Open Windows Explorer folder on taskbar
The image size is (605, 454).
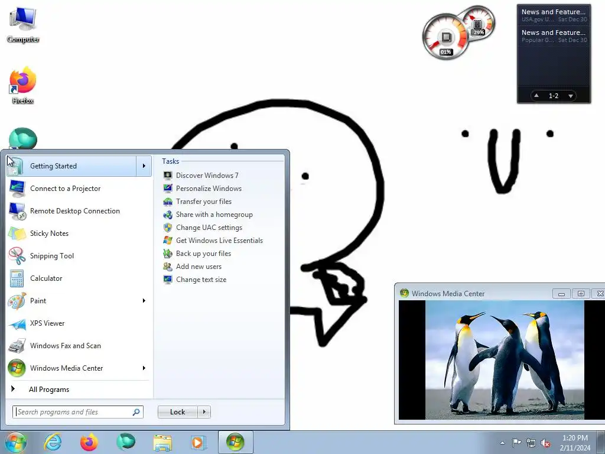click(x=163, y=442)
